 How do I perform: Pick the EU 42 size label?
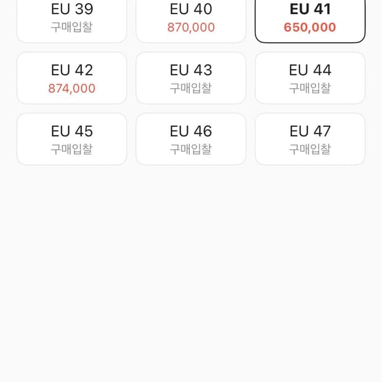tap(72, 70)
